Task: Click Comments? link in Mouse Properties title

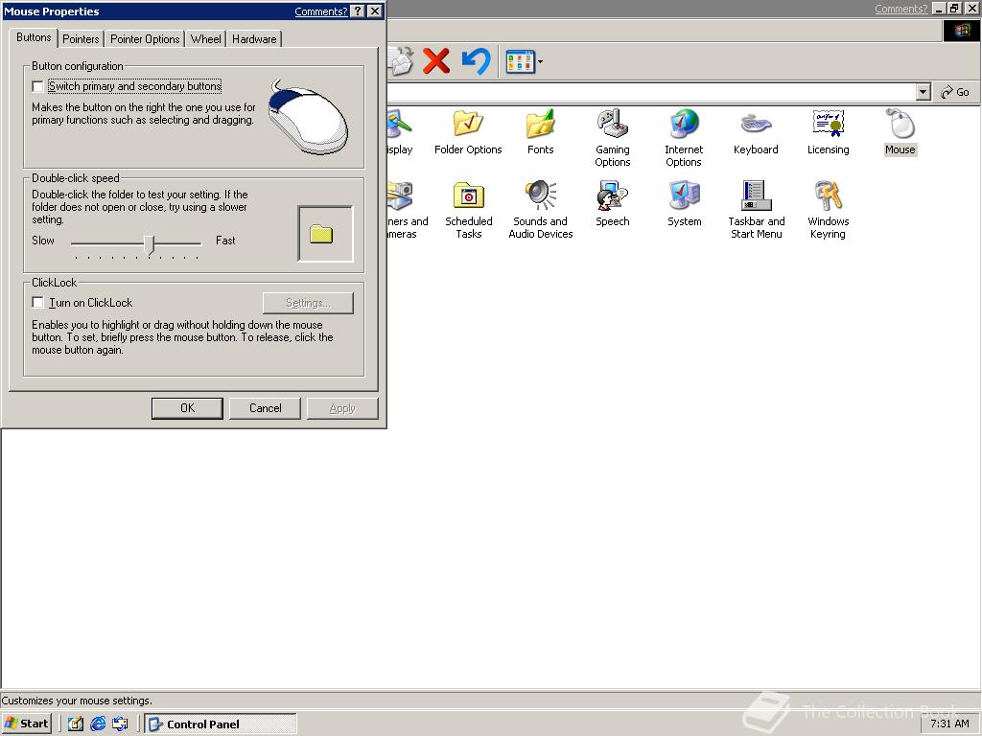Action: pyautogui.click(x=320, y=11)
